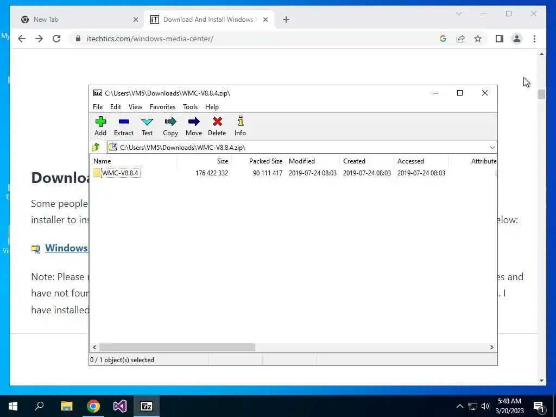Open the View menu

(135, 107)
